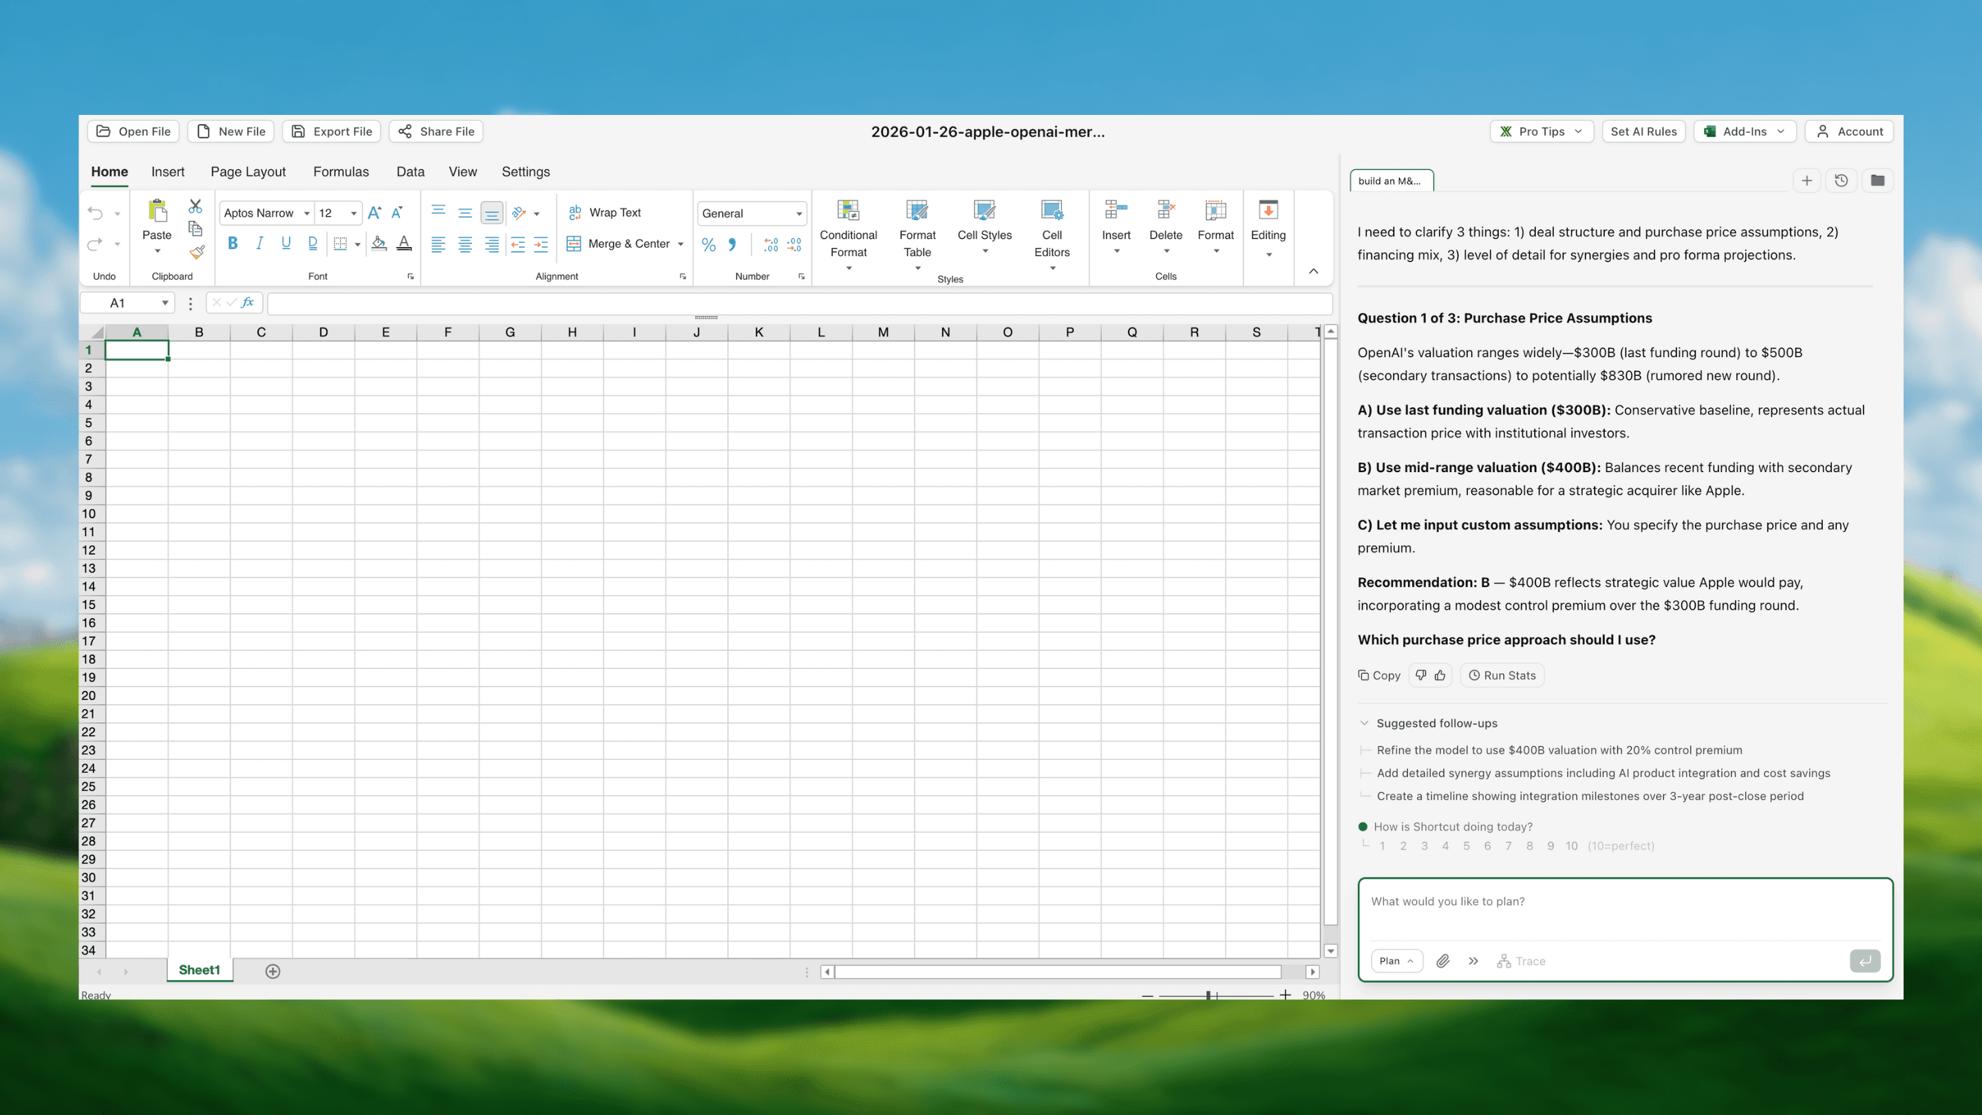1982x1115 pixels.
Task: Give thumbs up on the AI response
Action: (x=1440, y=675)
